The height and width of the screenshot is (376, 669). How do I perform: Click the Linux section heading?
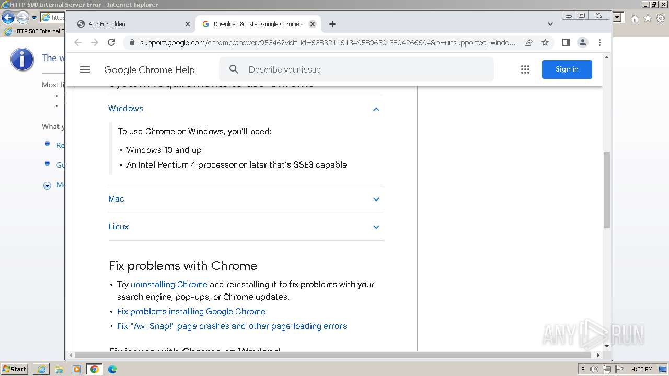118,227
